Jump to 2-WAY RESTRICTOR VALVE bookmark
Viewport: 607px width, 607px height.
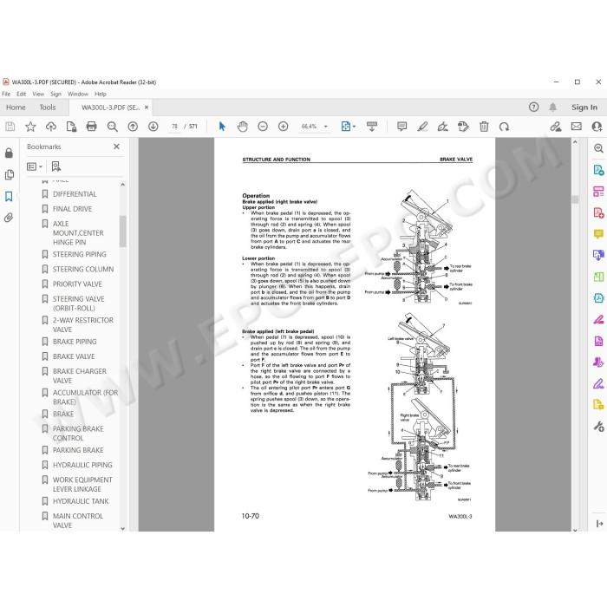pos(83,324)
